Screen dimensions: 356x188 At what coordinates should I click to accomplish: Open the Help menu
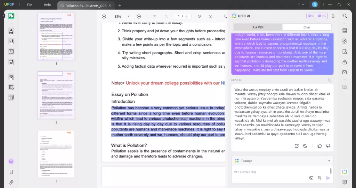(x=47, y=5)
